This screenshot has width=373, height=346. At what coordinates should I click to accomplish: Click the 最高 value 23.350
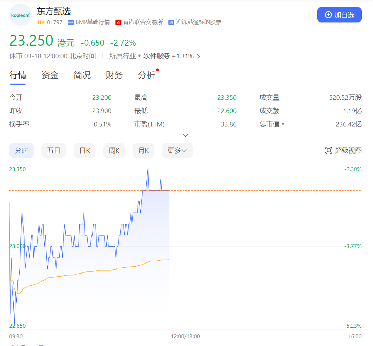[227, 98]
